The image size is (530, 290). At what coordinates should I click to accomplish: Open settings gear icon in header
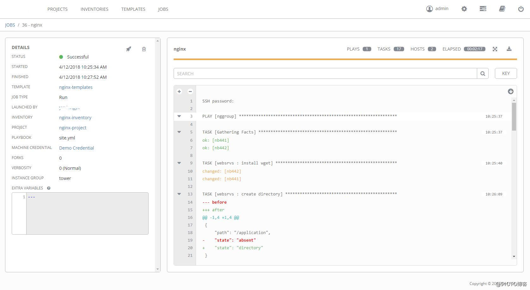pos(464,9)
